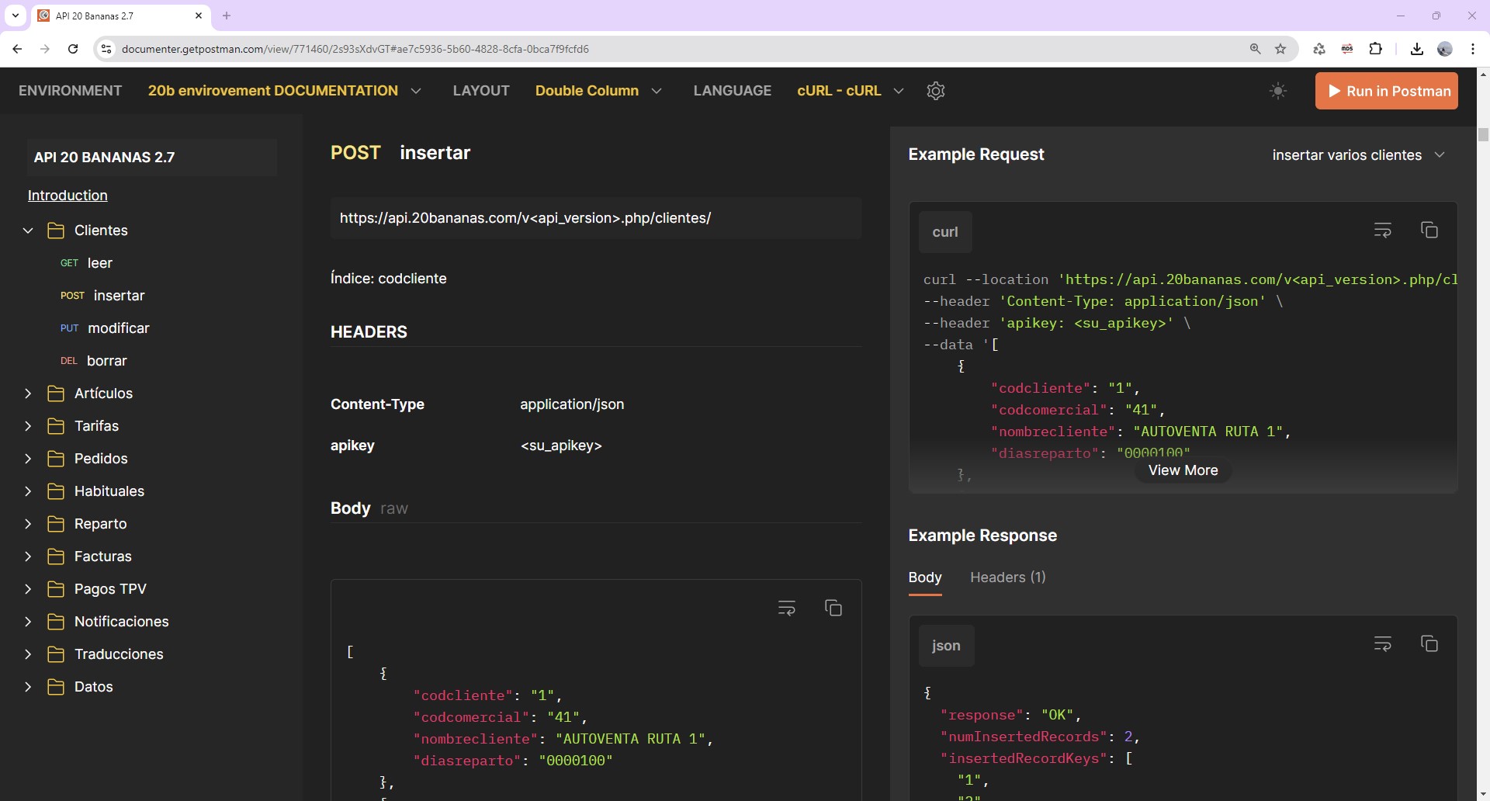Image resolution: width=1490 pixels, height=801 pixels.
Task: Bookmark this page with star icon
Action: pos(1280,49)
